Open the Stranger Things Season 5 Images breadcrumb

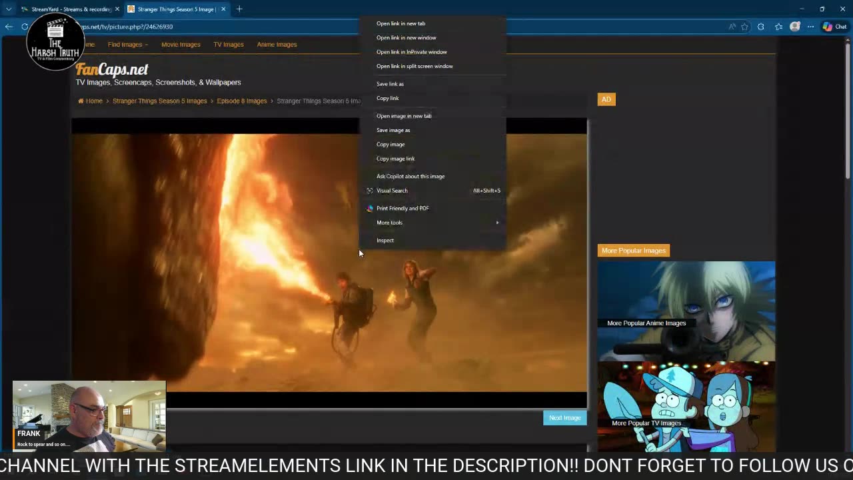pos(159,101)
